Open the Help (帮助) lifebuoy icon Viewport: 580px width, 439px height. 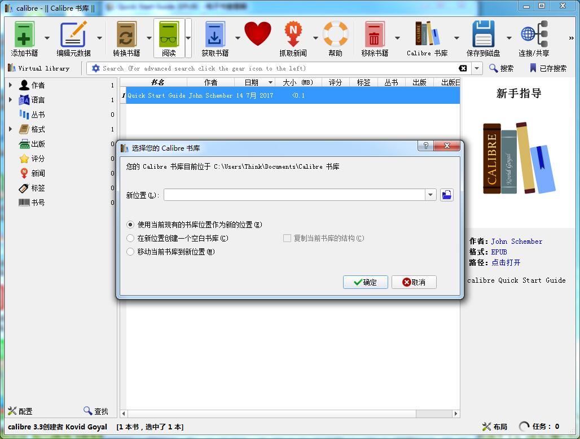pyautogui.click(x=336, y=34)
